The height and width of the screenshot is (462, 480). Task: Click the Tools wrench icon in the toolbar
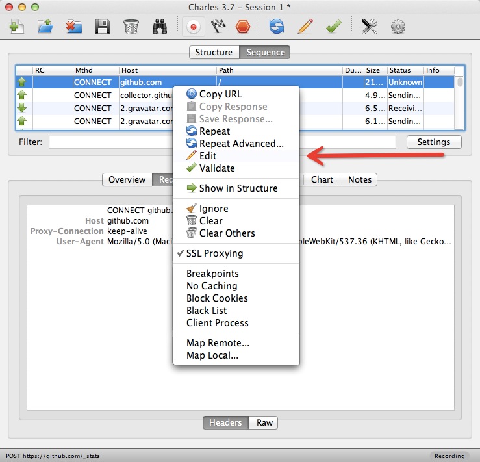pyautogui.click(x=370, y=27)
